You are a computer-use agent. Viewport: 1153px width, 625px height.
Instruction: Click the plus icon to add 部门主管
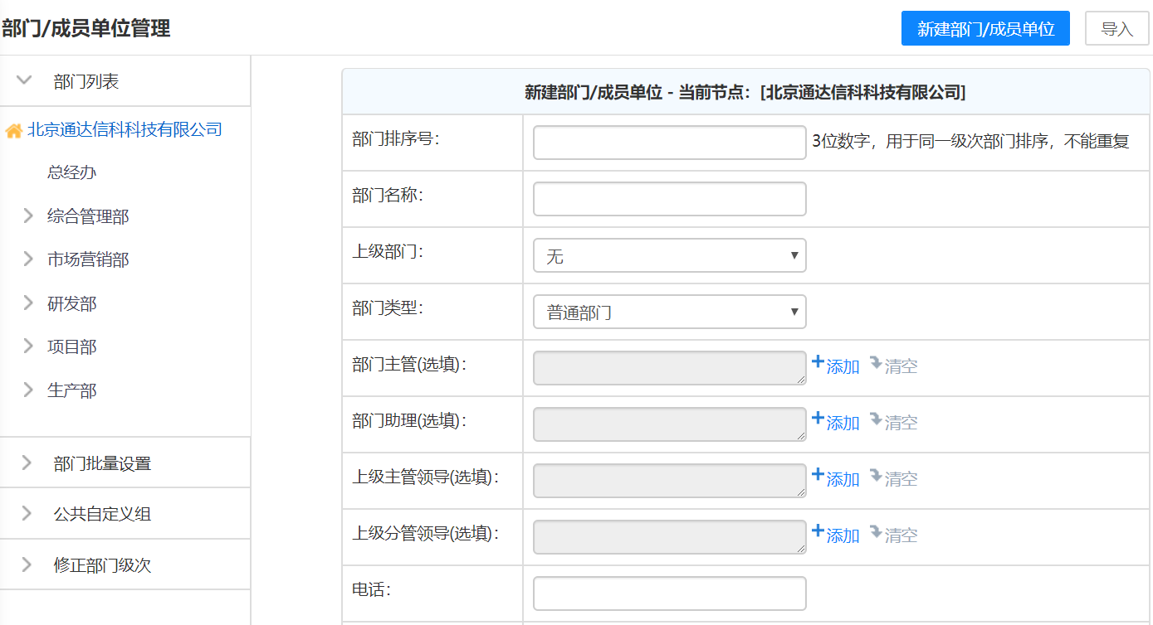click(818, 362)
